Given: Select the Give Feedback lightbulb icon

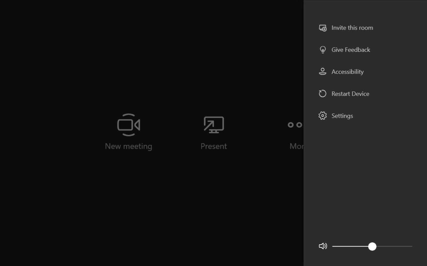Looking at the screenshot, I should pos(323,50).
